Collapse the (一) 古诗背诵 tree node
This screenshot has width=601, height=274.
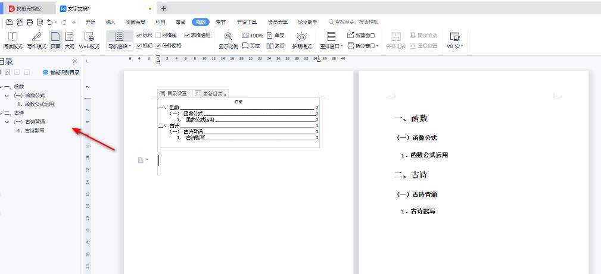coord(7,122)
